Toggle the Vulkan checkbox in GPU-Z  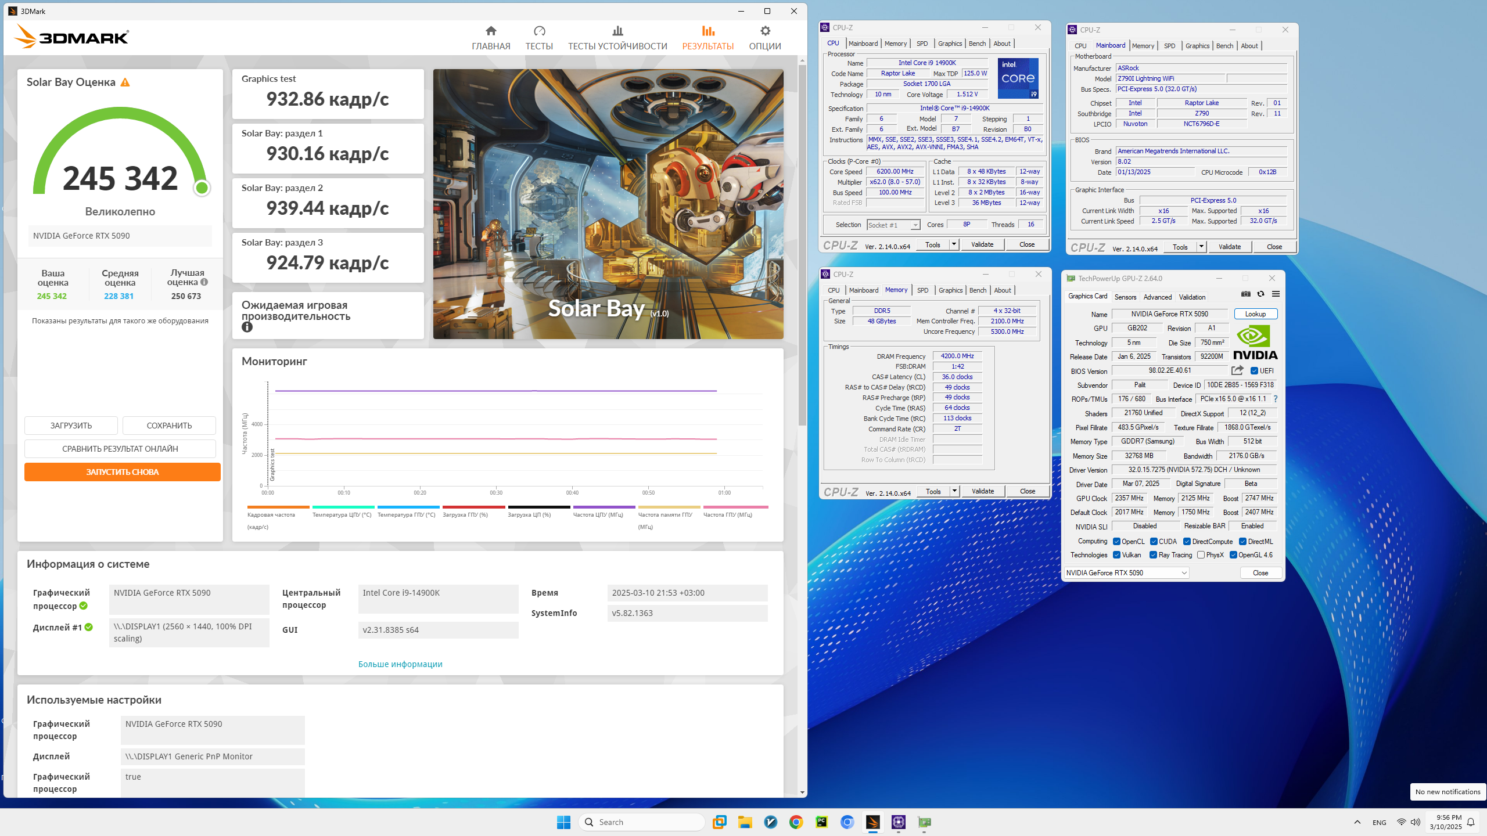click(x=1116, y=555)
